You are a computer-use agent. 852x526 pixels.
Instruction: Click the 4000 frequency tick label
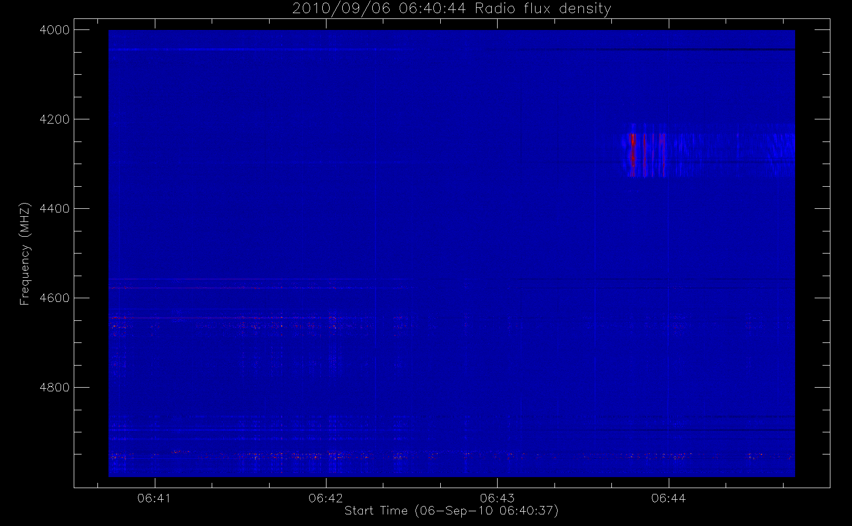55,30
